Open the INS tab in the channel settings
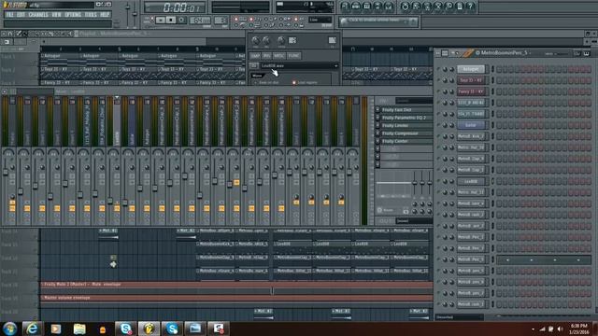Screen dimensions: 598x336 coord(266,56)
